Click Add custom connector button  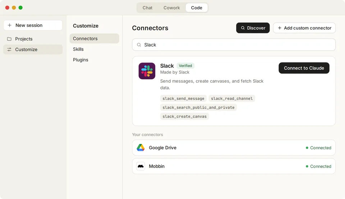point(304,28)
